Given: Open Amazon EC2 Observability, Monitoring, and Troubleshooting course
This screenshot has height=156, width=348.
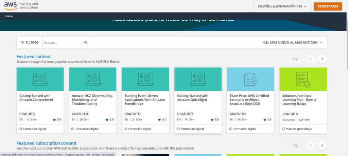Looking at the screenshot, I should tap(92, 100).
